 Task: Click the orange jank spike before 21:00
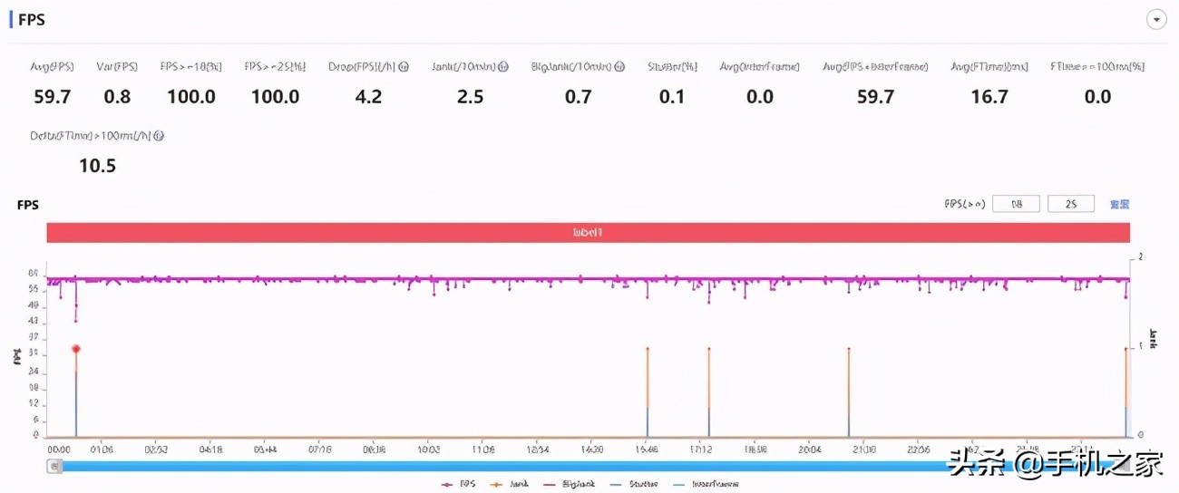click(x=849, y=391)
